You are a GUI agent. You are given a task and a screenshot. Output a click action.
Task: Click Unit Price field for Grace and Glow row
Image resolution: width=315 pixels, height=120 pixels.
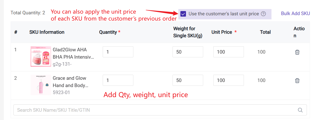[x=228, y=80]
